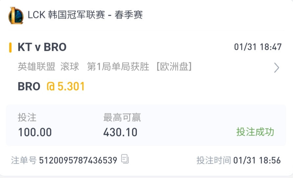Viewport: 293px width, 178px height.
Task: Click the 最高可赢 label
Action: pos(122,117)
